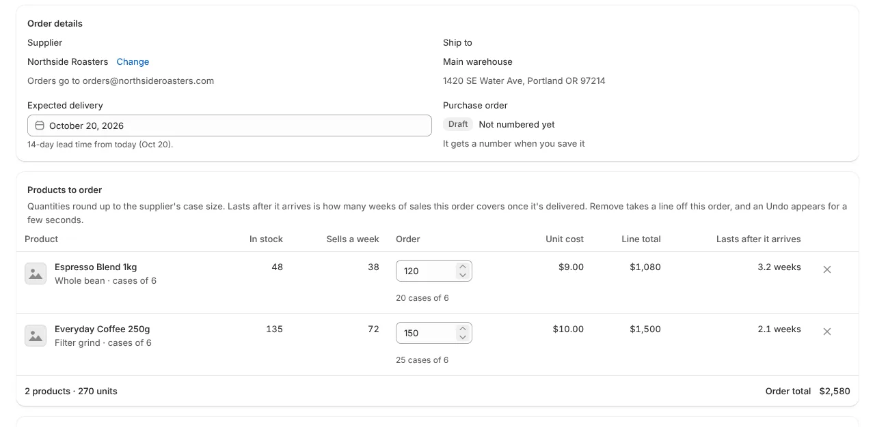Click the Espresso Blend in-stock value 48
This screenshot has width=875, height=427.
(277, 267)
